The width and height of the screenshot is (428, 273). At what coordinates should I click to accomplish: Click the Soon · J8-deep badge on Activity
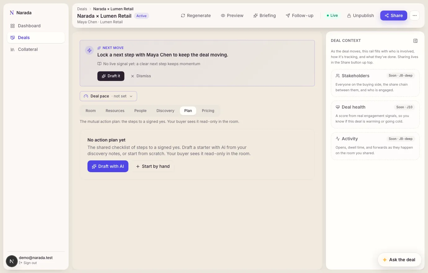point(401,139)
